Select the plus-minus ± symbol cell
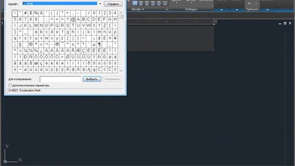295x166 pixels. (73, 44)
